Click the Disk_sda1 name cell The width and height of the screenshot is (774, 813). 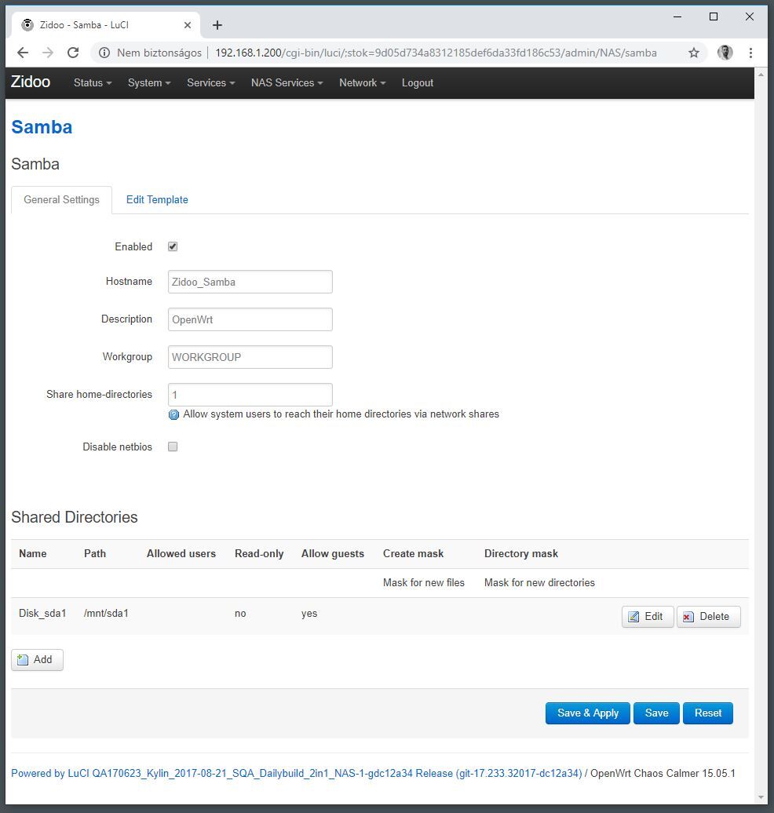coord(42,614)
